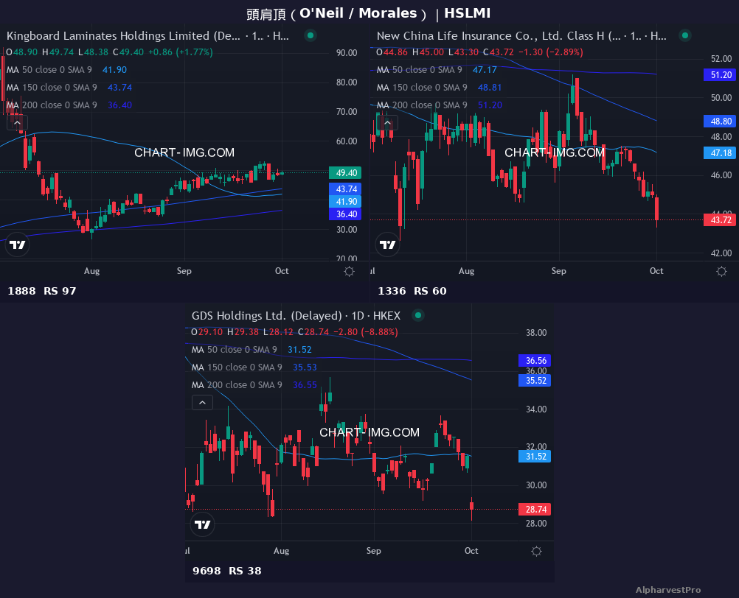Click the TradingView logo on Kingboard chart
The image size is (739, 598).
[x=18, y=245]
